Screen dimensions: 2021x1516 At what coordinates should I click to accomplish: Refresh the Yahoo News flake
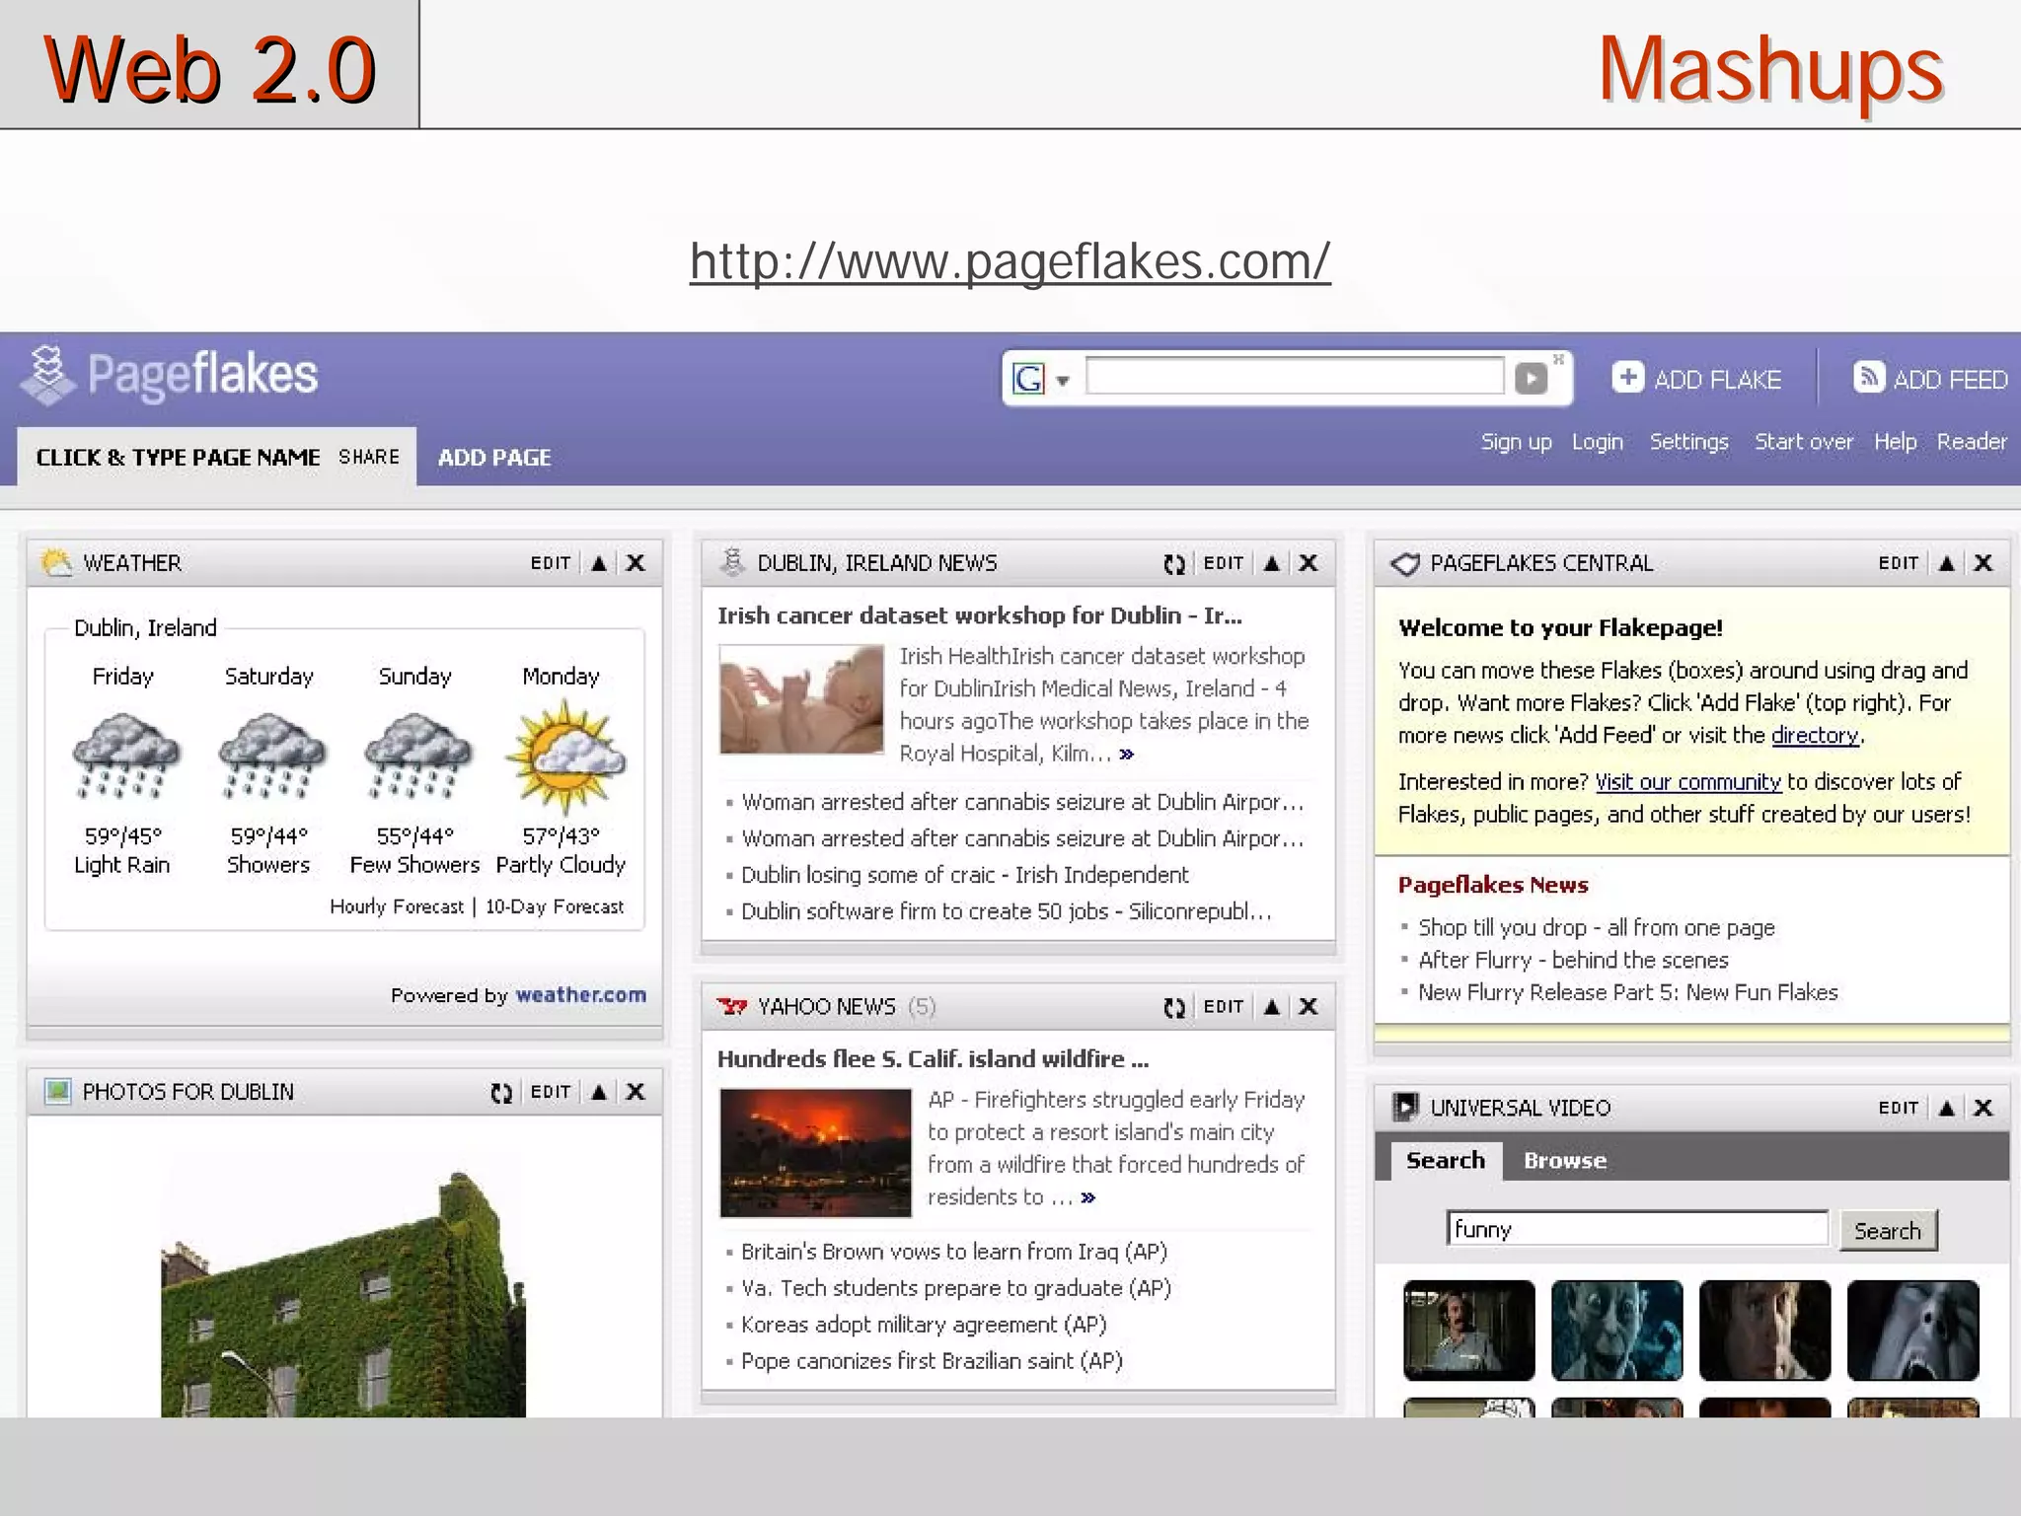(1173, 1007)
